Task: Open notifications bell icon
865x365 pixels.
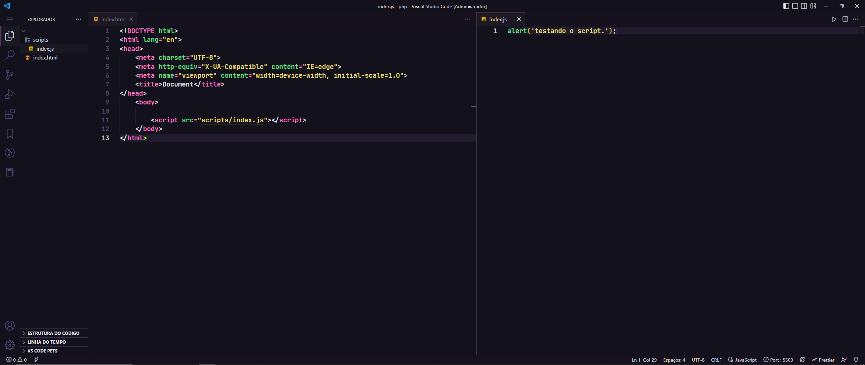Action: coord(856,360)
